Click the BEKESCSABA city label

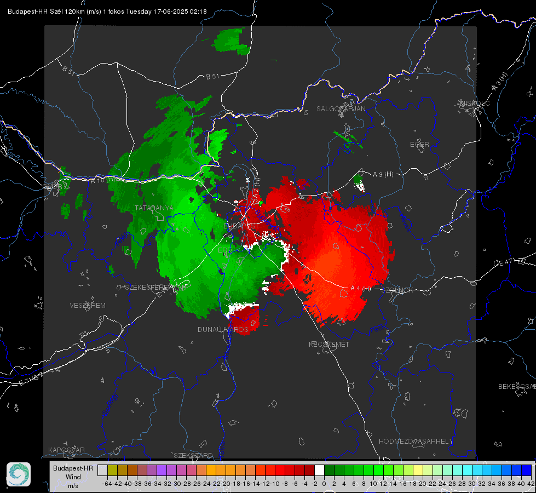(x=517, y=387)
